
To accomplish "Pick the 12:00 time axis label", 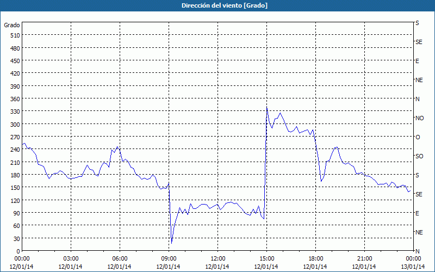I will click(217, 259).
